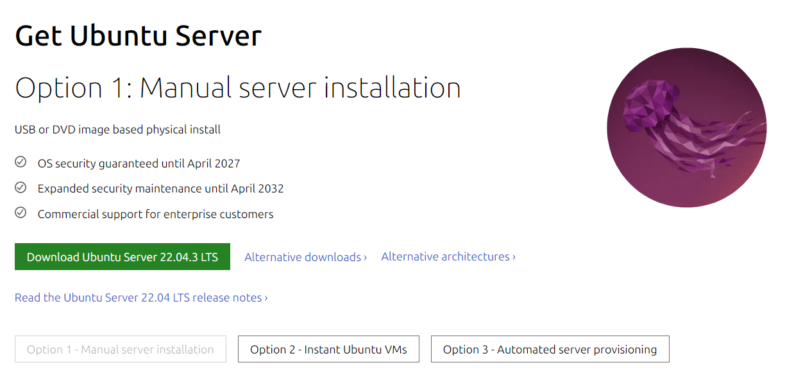Click checkmark icon beside Commercial support
The image size is (785, 374).
21,213
